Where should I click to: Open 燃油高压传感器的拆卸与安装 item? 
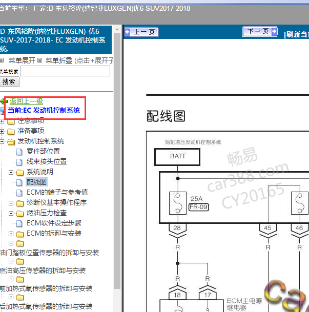point(43,271)
